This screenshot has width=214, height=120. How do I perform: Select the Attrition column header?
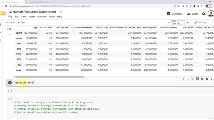point(46,27)
